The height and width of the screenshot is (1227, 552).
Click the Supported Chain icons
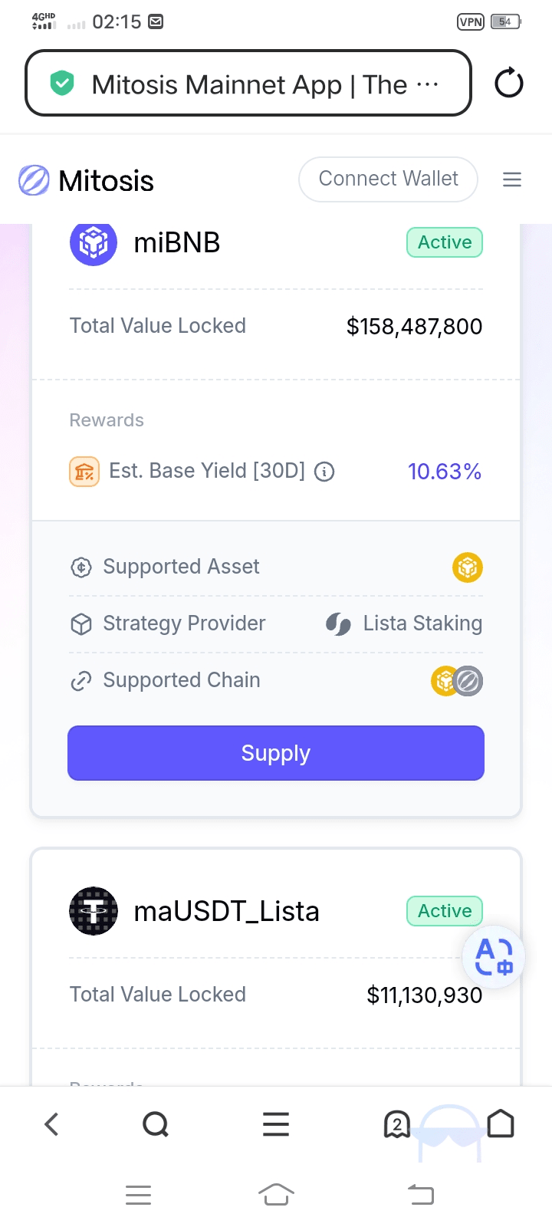point(457,681)
